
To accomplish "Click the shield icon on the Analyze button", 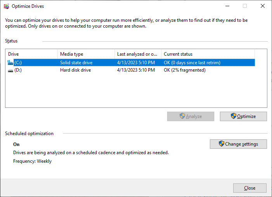I will [182, 116].
